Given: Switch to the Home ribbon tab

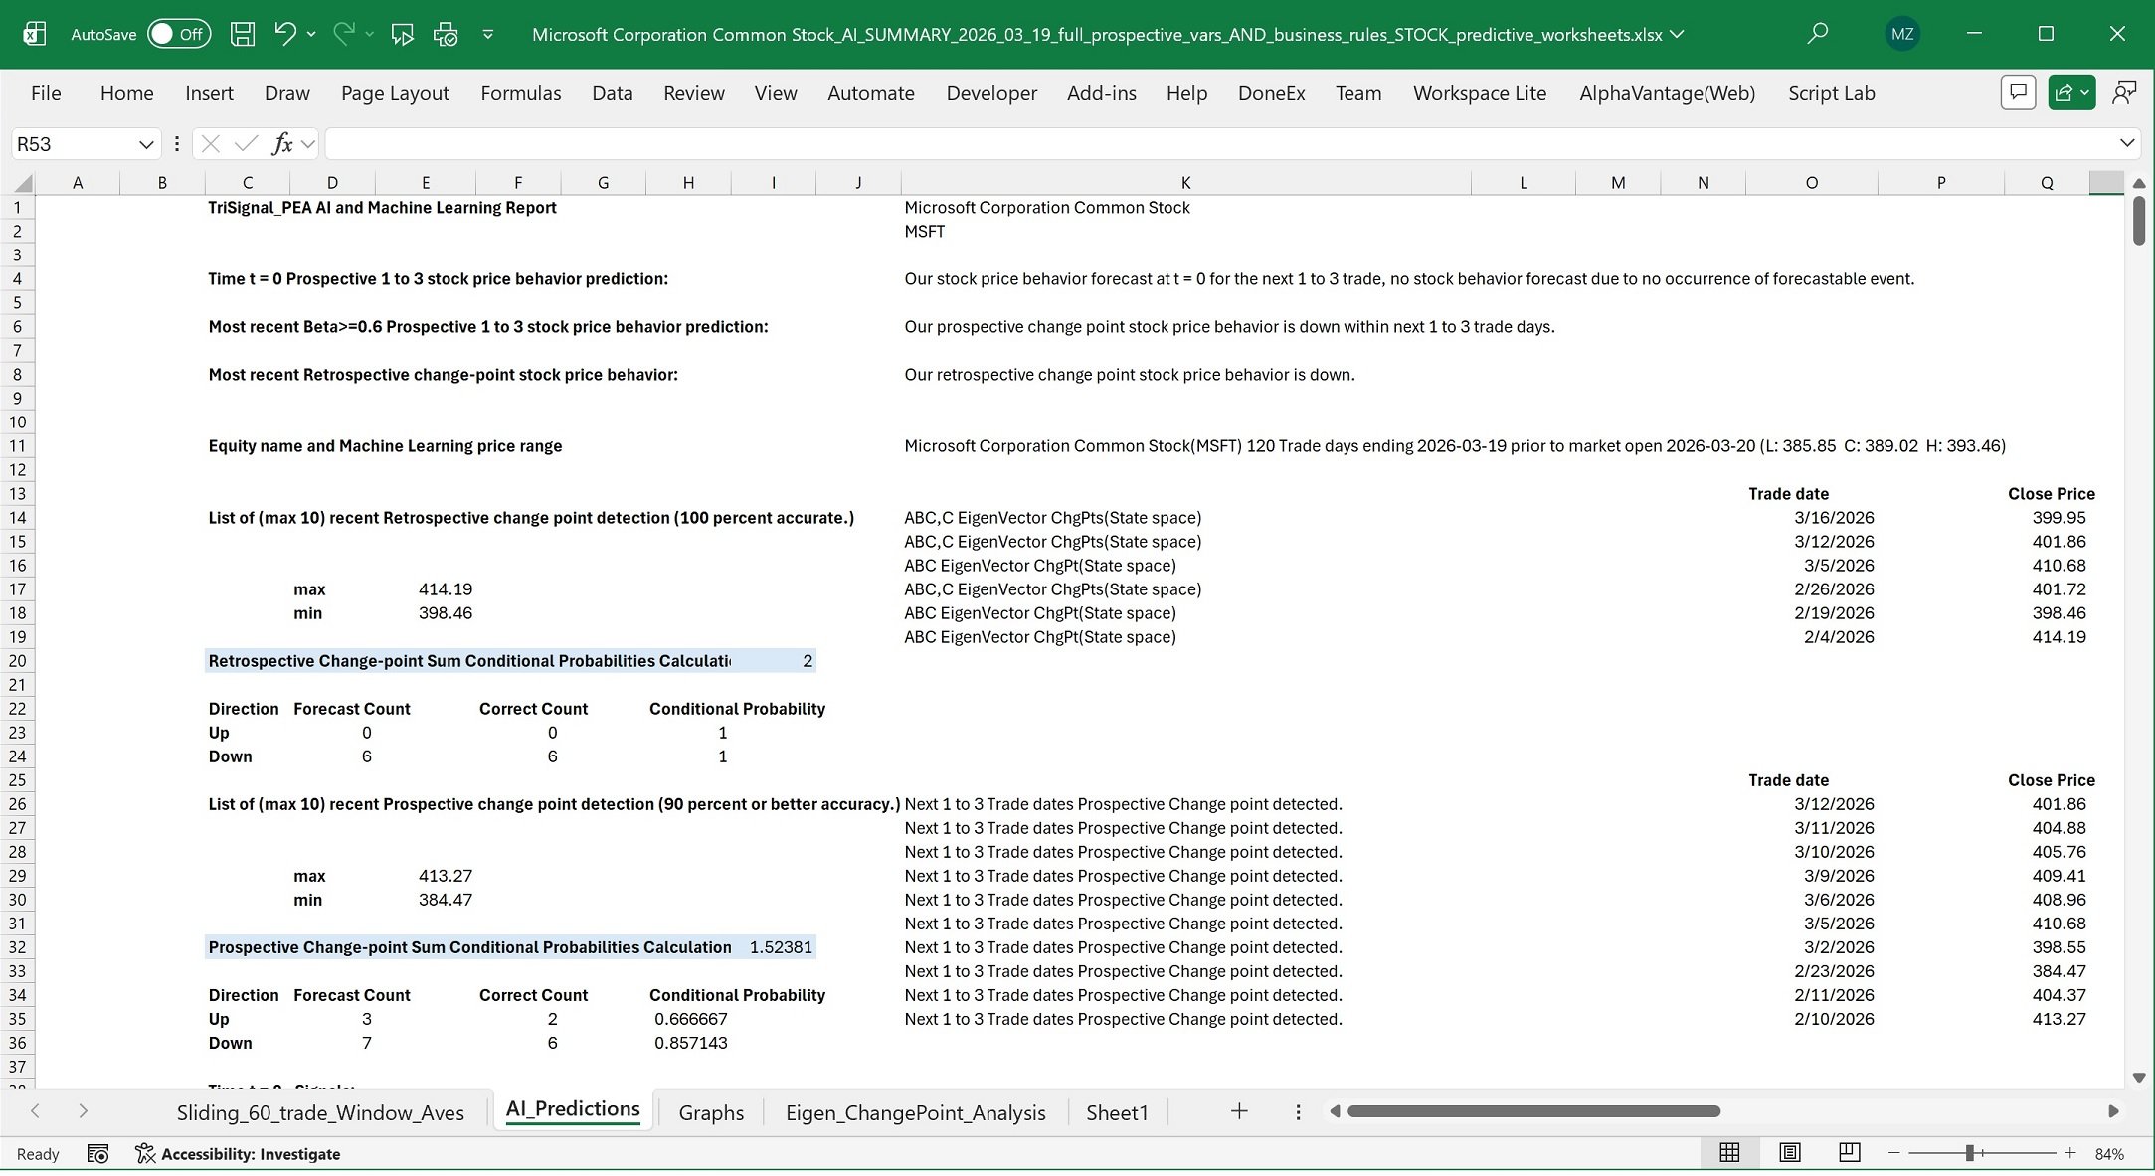Looking at the screenshot, I should [127, 93].
